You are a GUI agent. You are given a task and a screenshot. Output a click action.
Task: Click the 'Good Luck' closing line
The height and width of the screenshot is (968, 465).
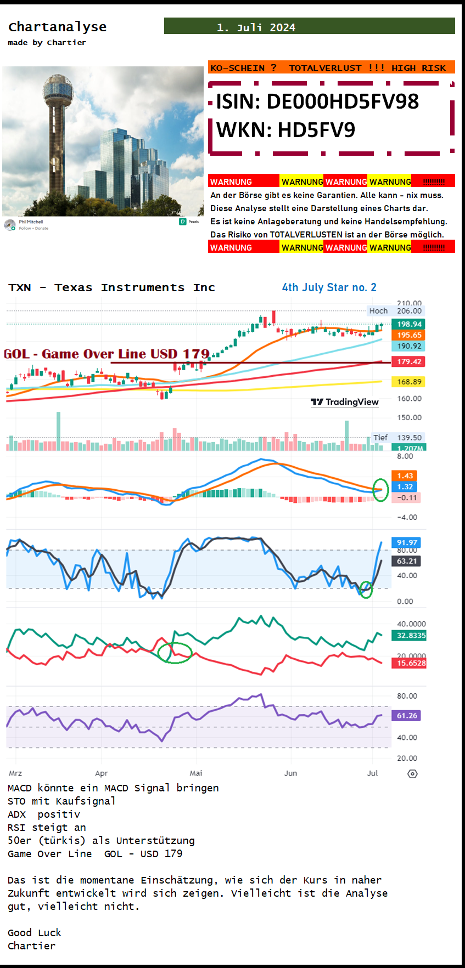click(35, 933)
